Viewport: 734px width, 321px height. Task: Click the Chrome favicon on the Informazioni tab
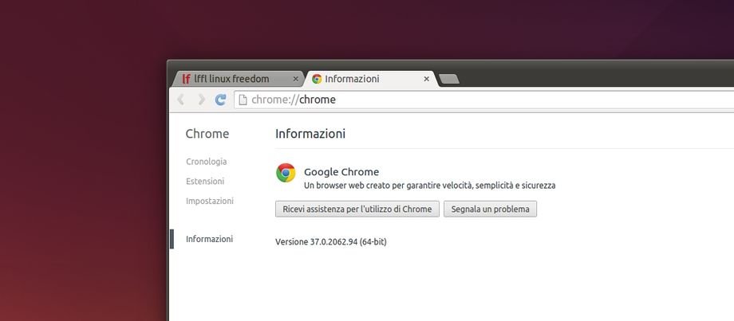317,79
